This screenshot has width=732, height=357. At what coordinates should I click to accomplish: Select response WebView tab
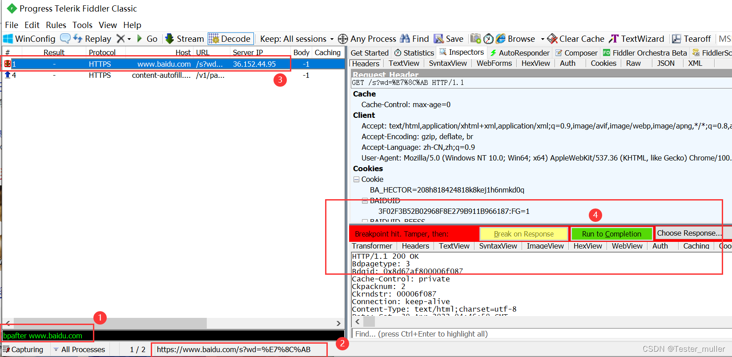(x=627, y=246)
